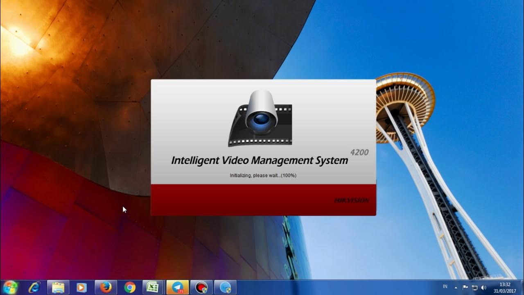Open Action Center flag icon
Screen dimensions: 524x295
pos(465,288)
